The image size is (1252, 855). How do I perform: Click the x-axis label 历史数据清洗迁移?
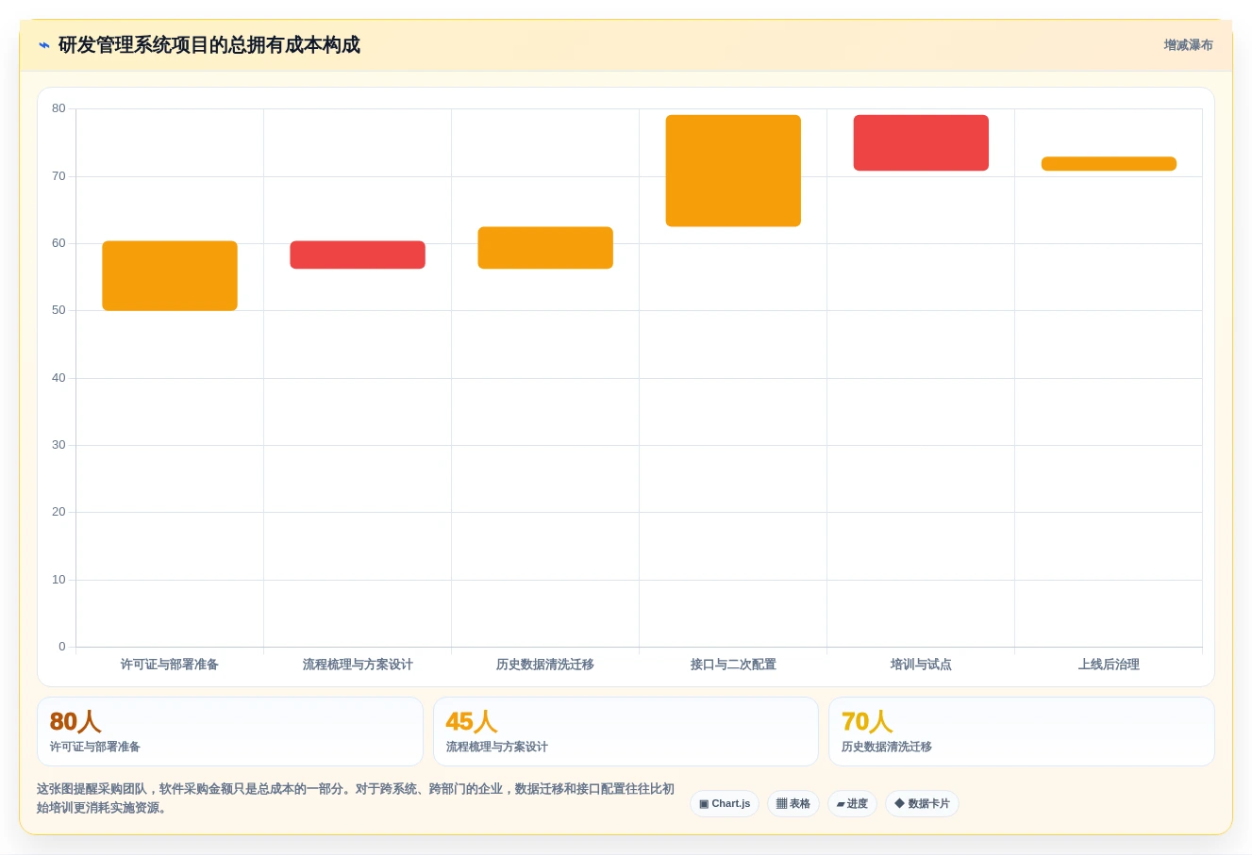coord(545,665)
